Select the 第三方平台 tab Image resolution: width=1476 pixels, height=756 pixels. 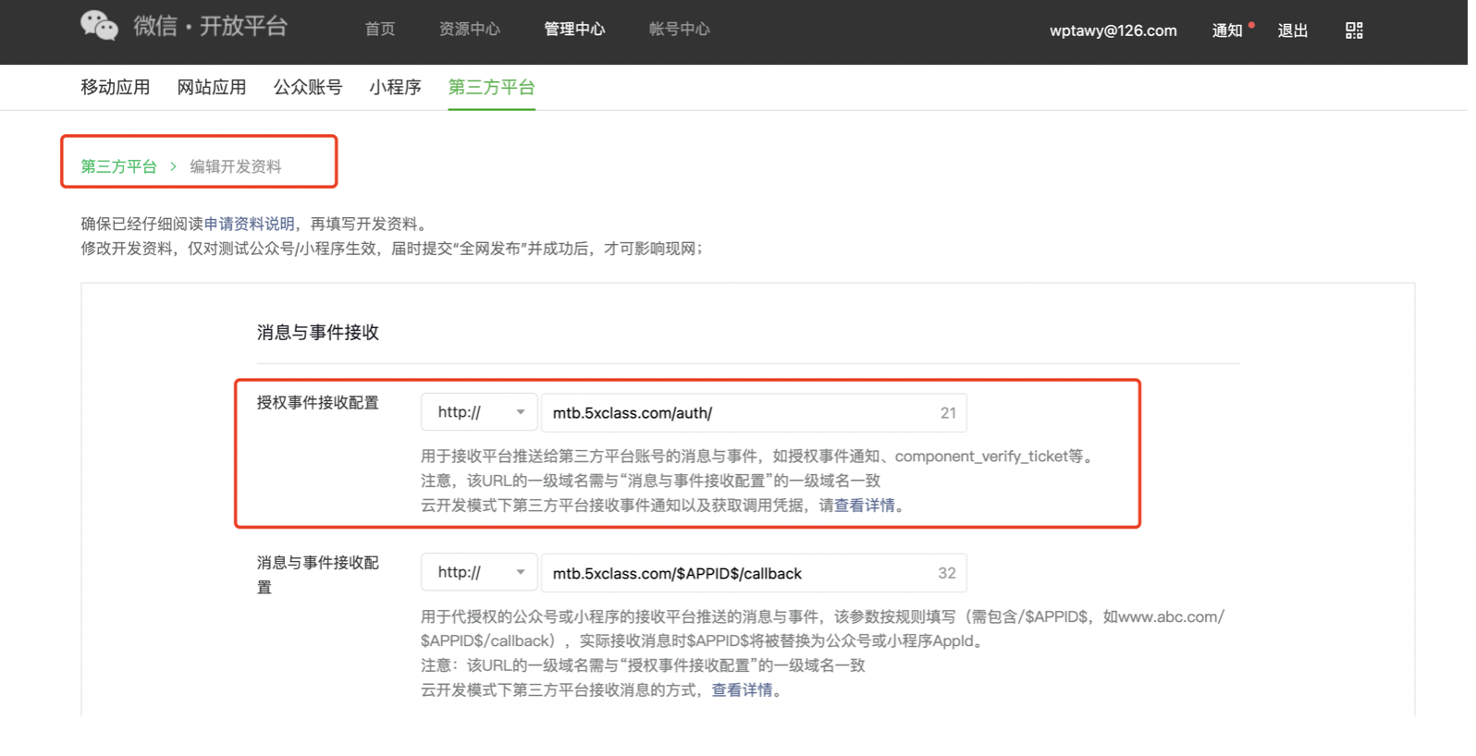pyautogui.click(x=494, y=88)
